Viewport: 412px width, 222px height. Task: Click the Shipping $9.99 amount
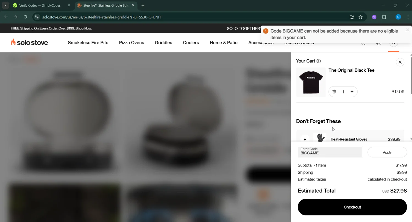point(402,173)
